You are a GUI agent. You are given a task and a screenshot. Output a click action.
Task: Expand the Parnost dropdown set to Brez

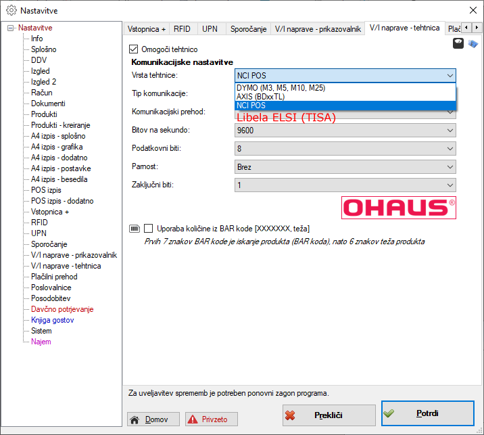click(345, 166)
